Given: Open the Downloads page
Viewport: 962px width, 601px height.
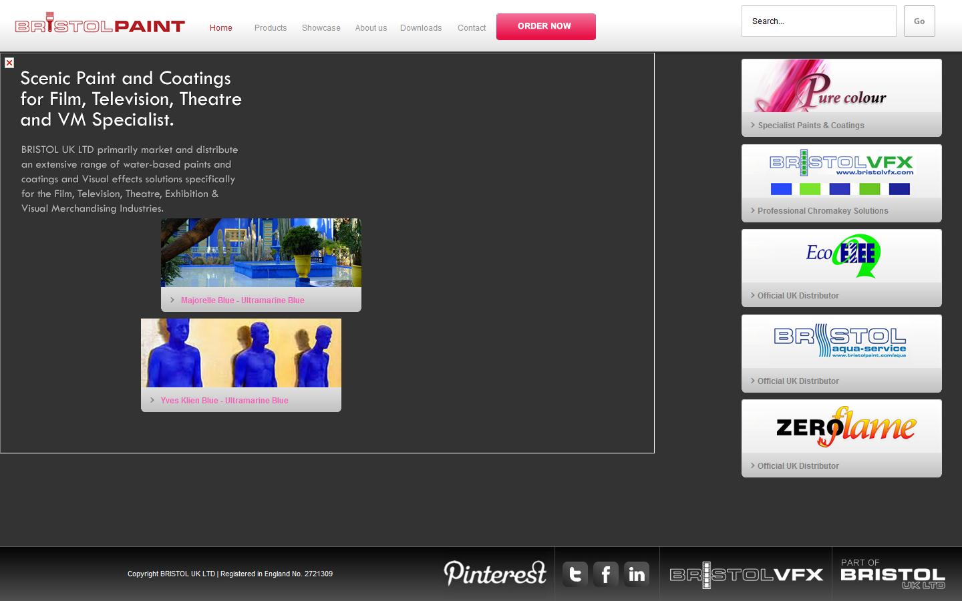Looking at the screenshot, I should [x=421, y=28].
